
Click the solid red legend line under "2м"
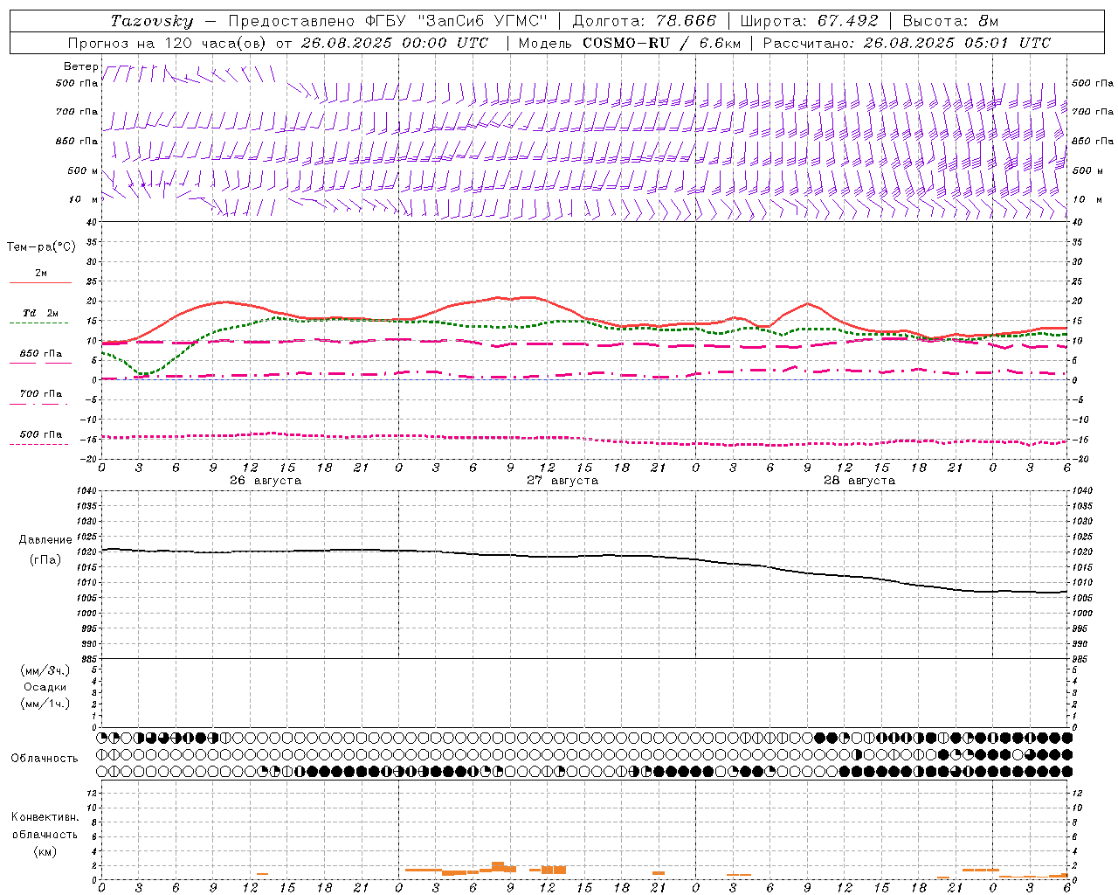coord(40,282)
